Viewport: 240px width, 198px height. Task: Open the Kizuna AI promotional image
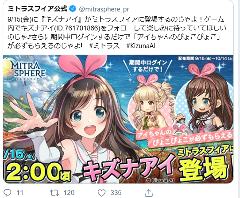[x=118, y=119]
